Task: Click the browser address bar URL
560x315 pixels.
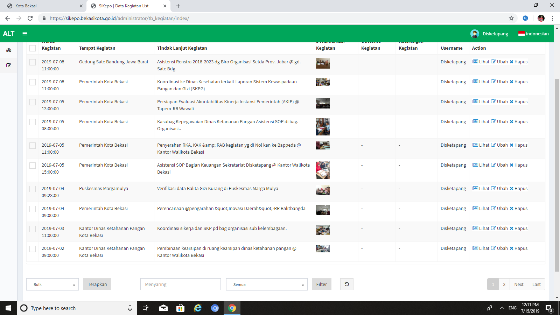Action: coord(119,18)
